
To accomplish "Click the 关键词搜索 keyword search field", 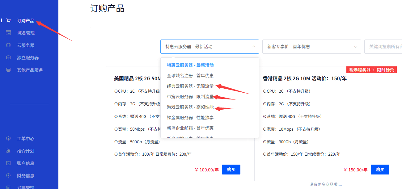I will coord(383,47).
